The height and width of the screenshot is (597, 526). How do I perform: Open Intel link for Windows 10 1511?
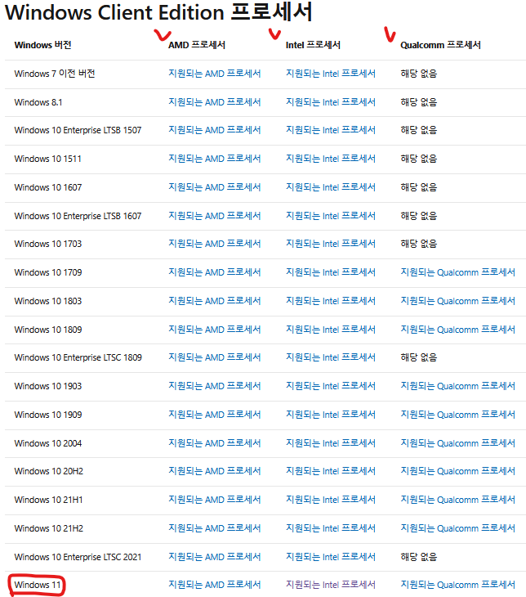pyautogui.click(x=331, y=159)
